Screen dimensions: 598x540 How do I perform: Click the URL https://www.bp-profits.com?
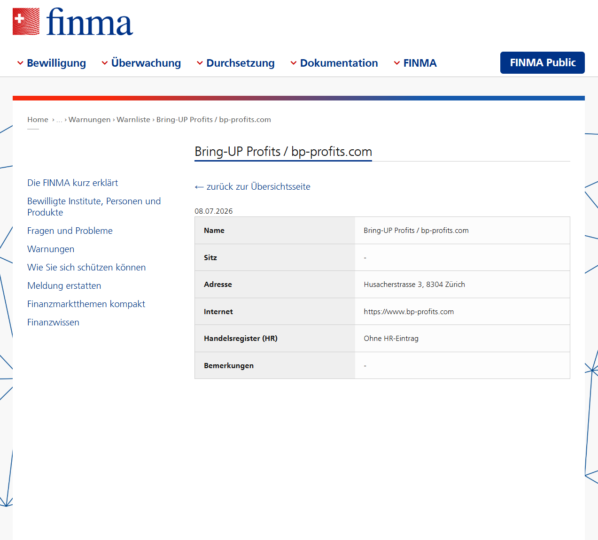[x=409, y=312]
